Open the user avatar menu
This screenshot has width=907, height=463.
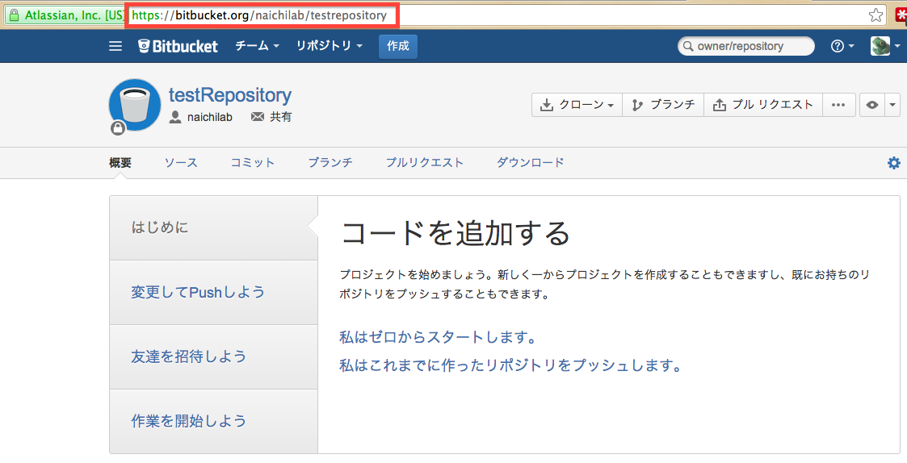click(x=885, y=46)
